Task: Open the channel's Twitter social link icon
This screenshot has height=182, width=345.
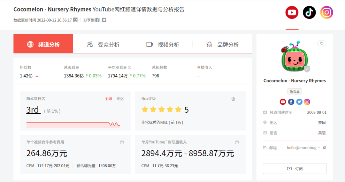Action: pyautogui.click(x=299, y=102)
